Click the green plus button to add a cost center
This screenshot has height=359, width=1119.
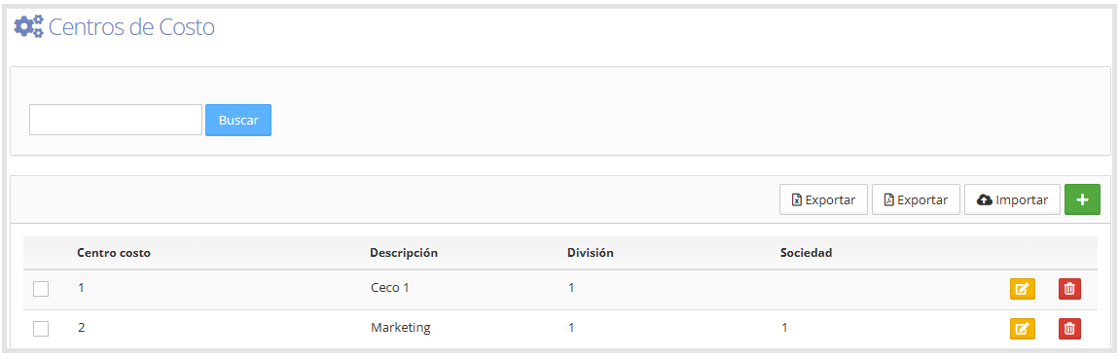click(x=1082, y=199)
